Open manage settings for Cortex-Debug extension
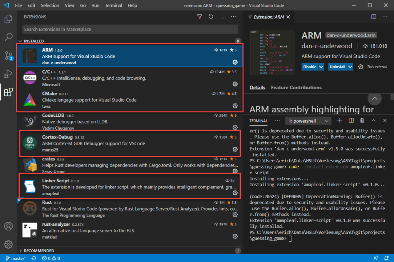 [x=235, y=149]
